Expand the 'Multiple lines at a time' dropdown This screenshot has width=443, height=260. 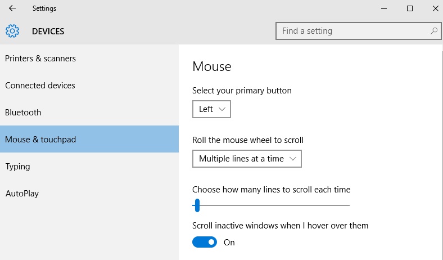click(x=247, y=159)
